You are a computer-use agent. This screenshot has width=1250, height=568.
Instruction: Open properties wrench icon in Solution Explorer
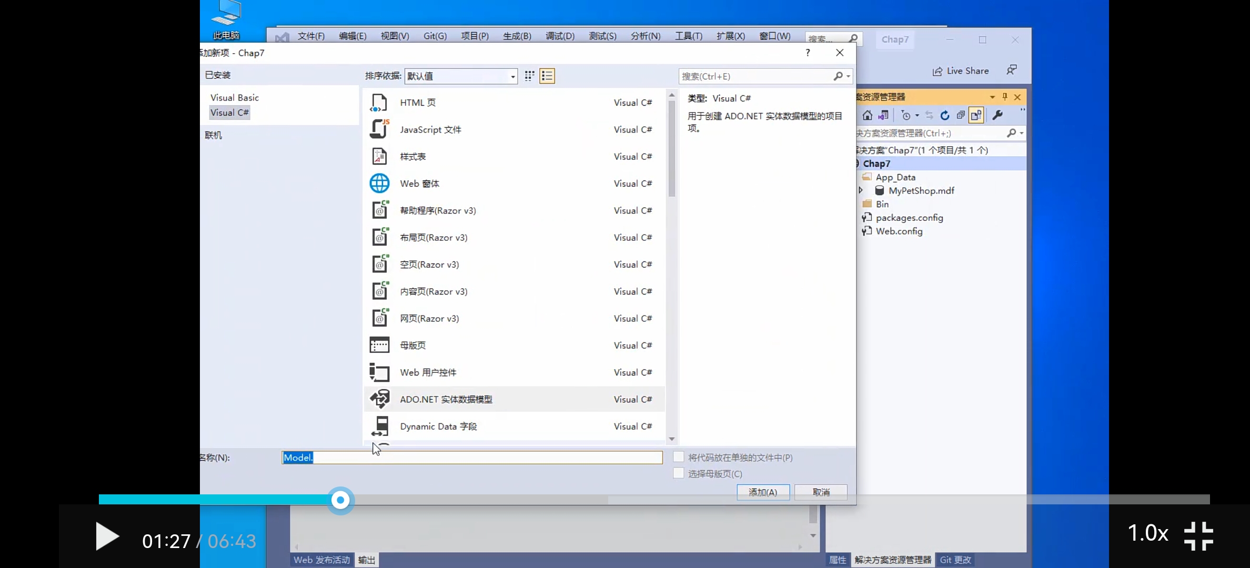pos(997,115)
